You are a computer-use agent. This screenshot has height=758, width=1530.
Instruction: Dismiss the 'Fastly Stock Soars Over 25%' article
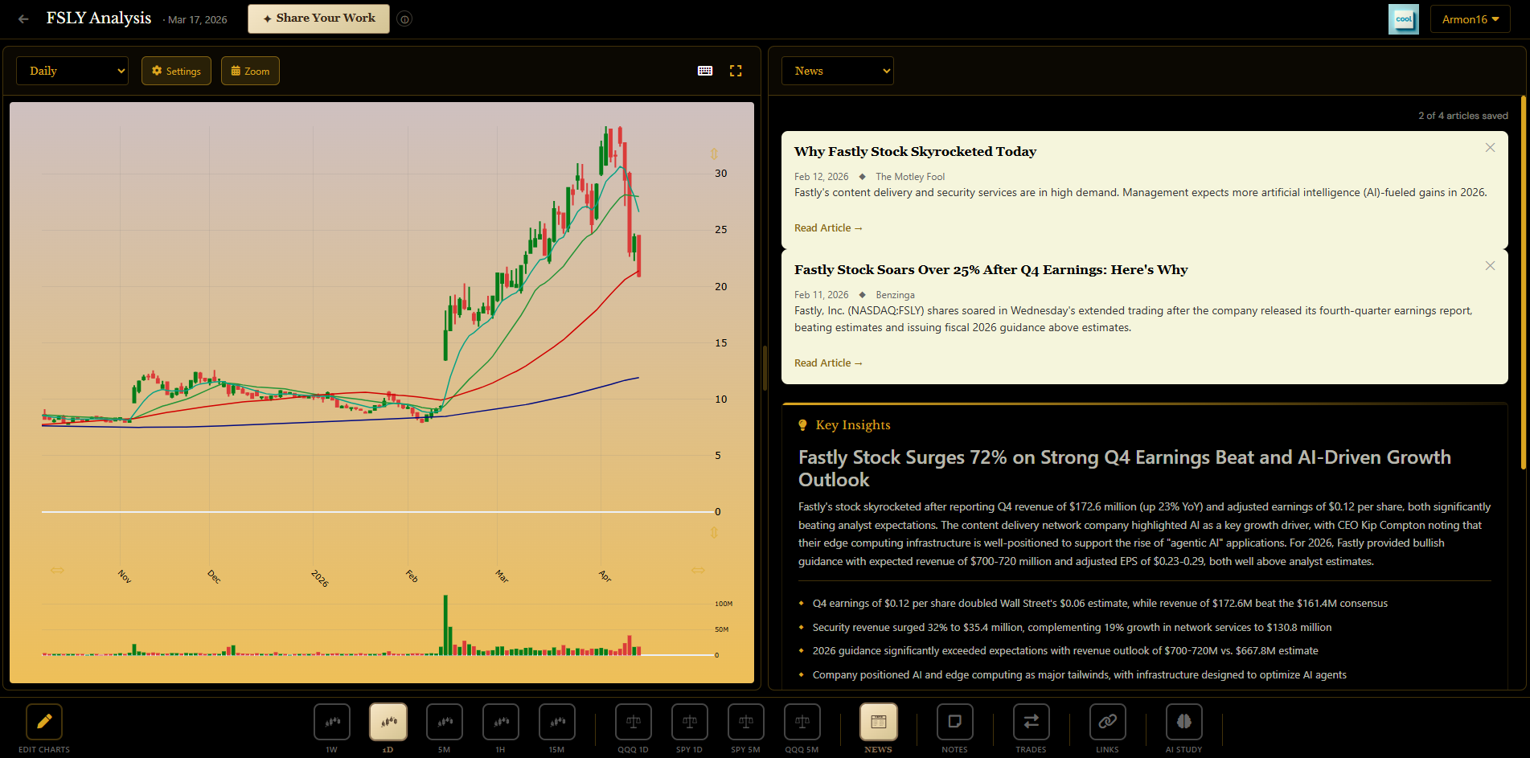(x=1490, y=266)
